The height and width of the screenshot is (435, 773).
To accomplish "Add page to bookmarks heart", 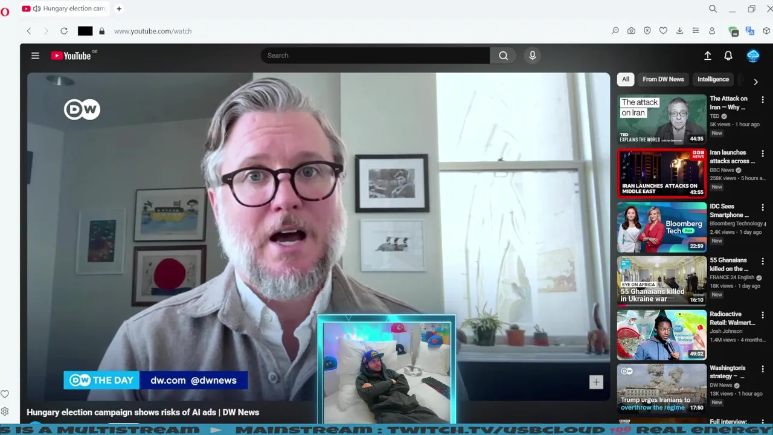I will click(663, 31).
